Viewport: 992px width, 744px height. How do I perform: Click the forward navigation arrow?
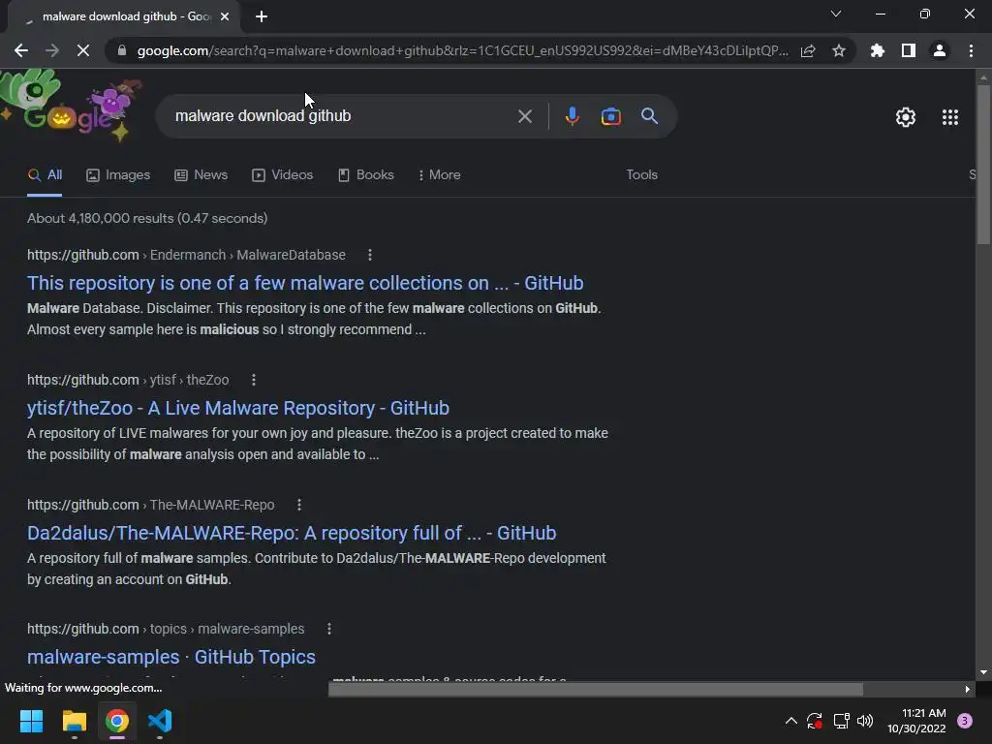[52, 50]
